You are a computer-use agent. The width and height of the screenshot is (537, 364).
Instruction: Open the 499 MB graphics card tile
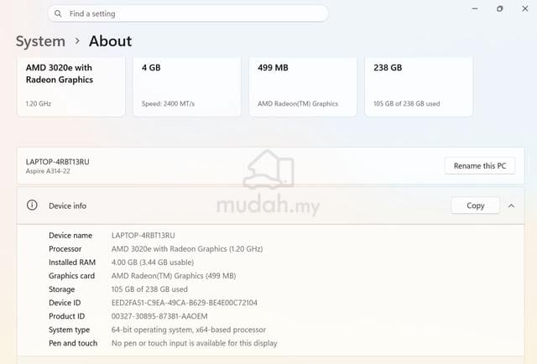303,86
